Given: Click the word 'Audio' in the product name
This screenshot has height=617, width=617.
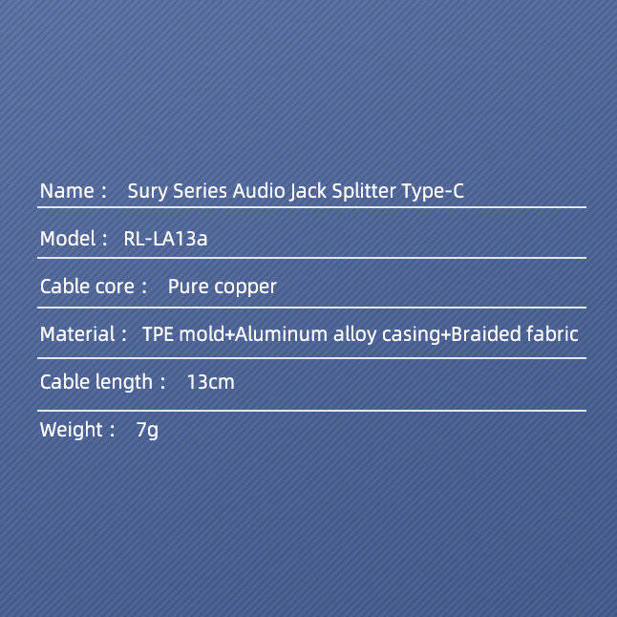Looking at the screenshot, I should 259,191.
